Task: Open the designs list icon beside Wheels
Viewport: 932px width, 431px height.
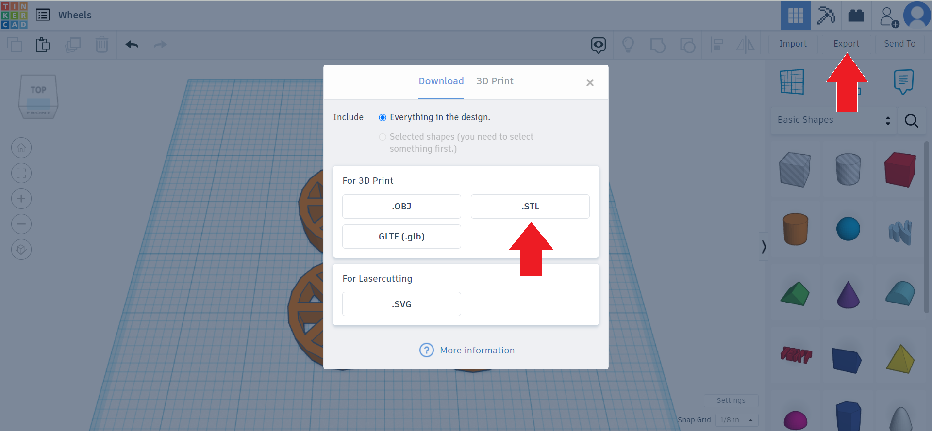Action: click(x=43, y=15)
